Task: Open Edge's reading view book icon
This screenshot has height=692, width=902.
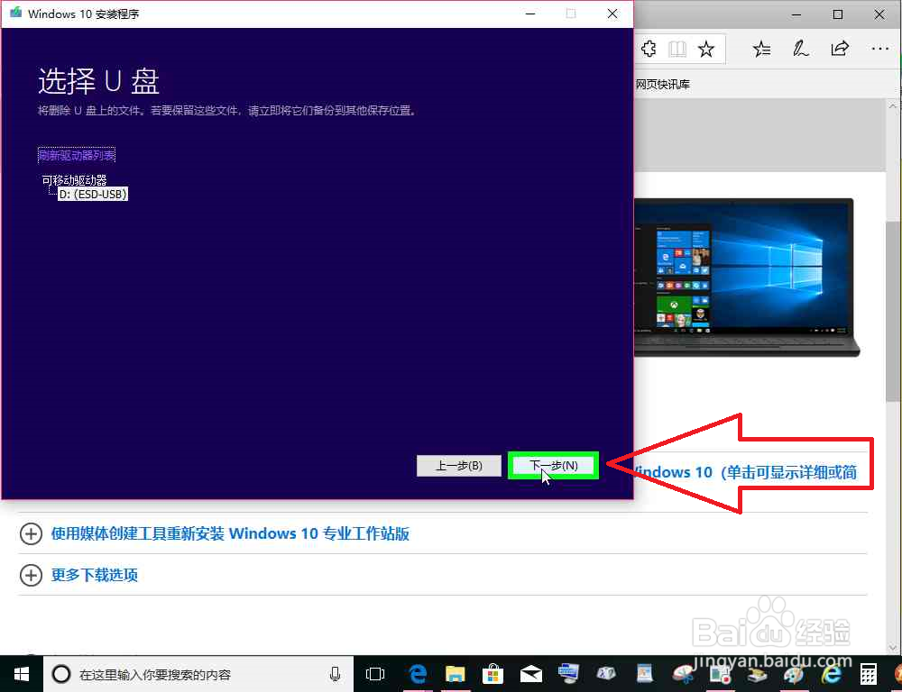Action: tap(677, 49)
